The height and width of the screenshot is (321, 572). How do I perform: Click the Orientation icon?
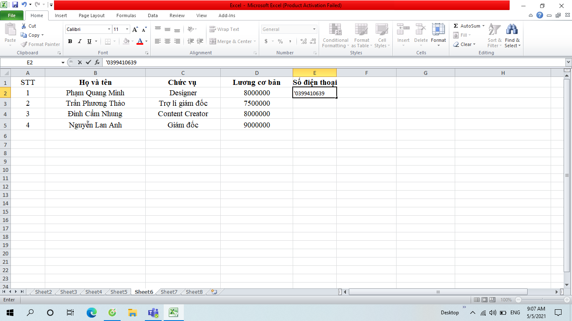pyautogui.click(x=191, y=29)
